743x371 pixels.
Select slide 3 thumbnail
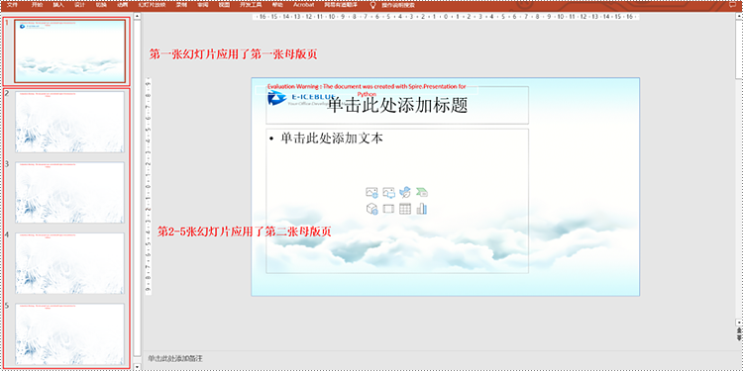point(69,192)
